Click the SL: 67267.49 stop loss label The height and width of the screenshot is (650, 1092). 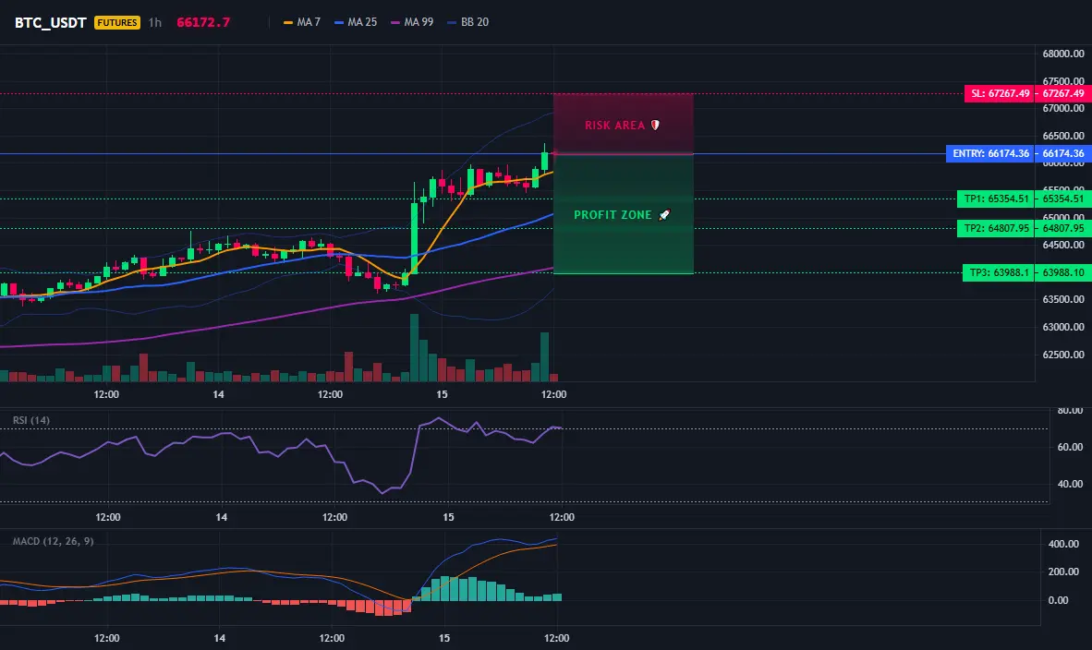click(1000, 93)
